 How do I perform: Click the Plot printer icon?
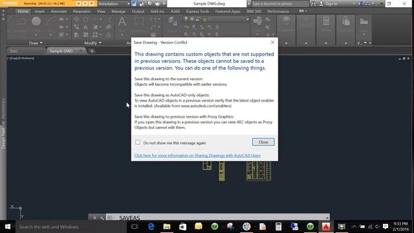tap(157, 4)
